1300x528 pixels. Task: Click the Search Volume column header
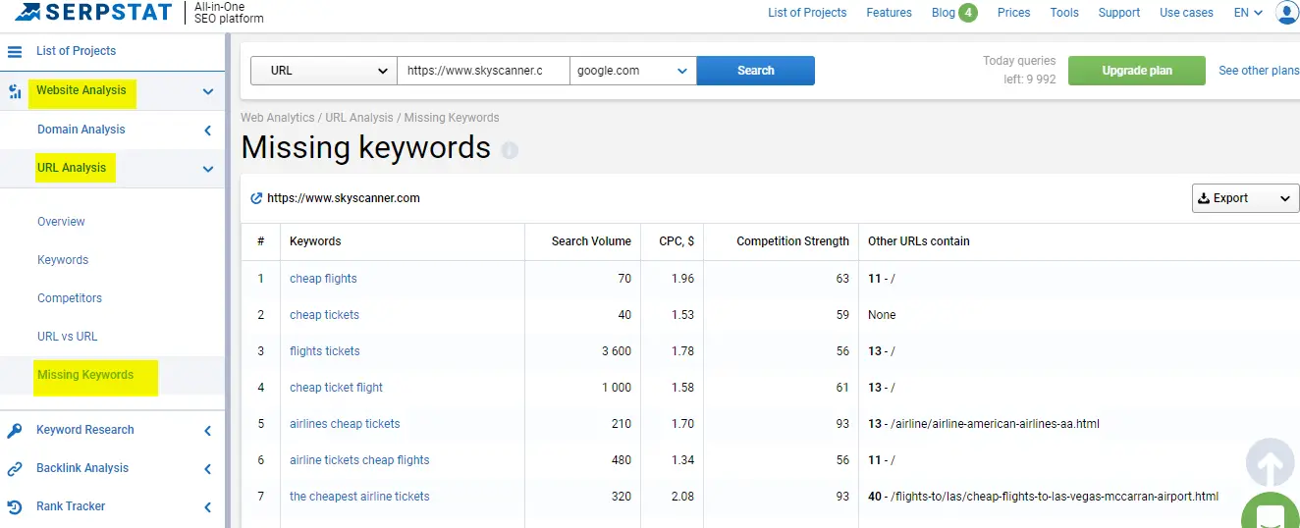point(591,241)
